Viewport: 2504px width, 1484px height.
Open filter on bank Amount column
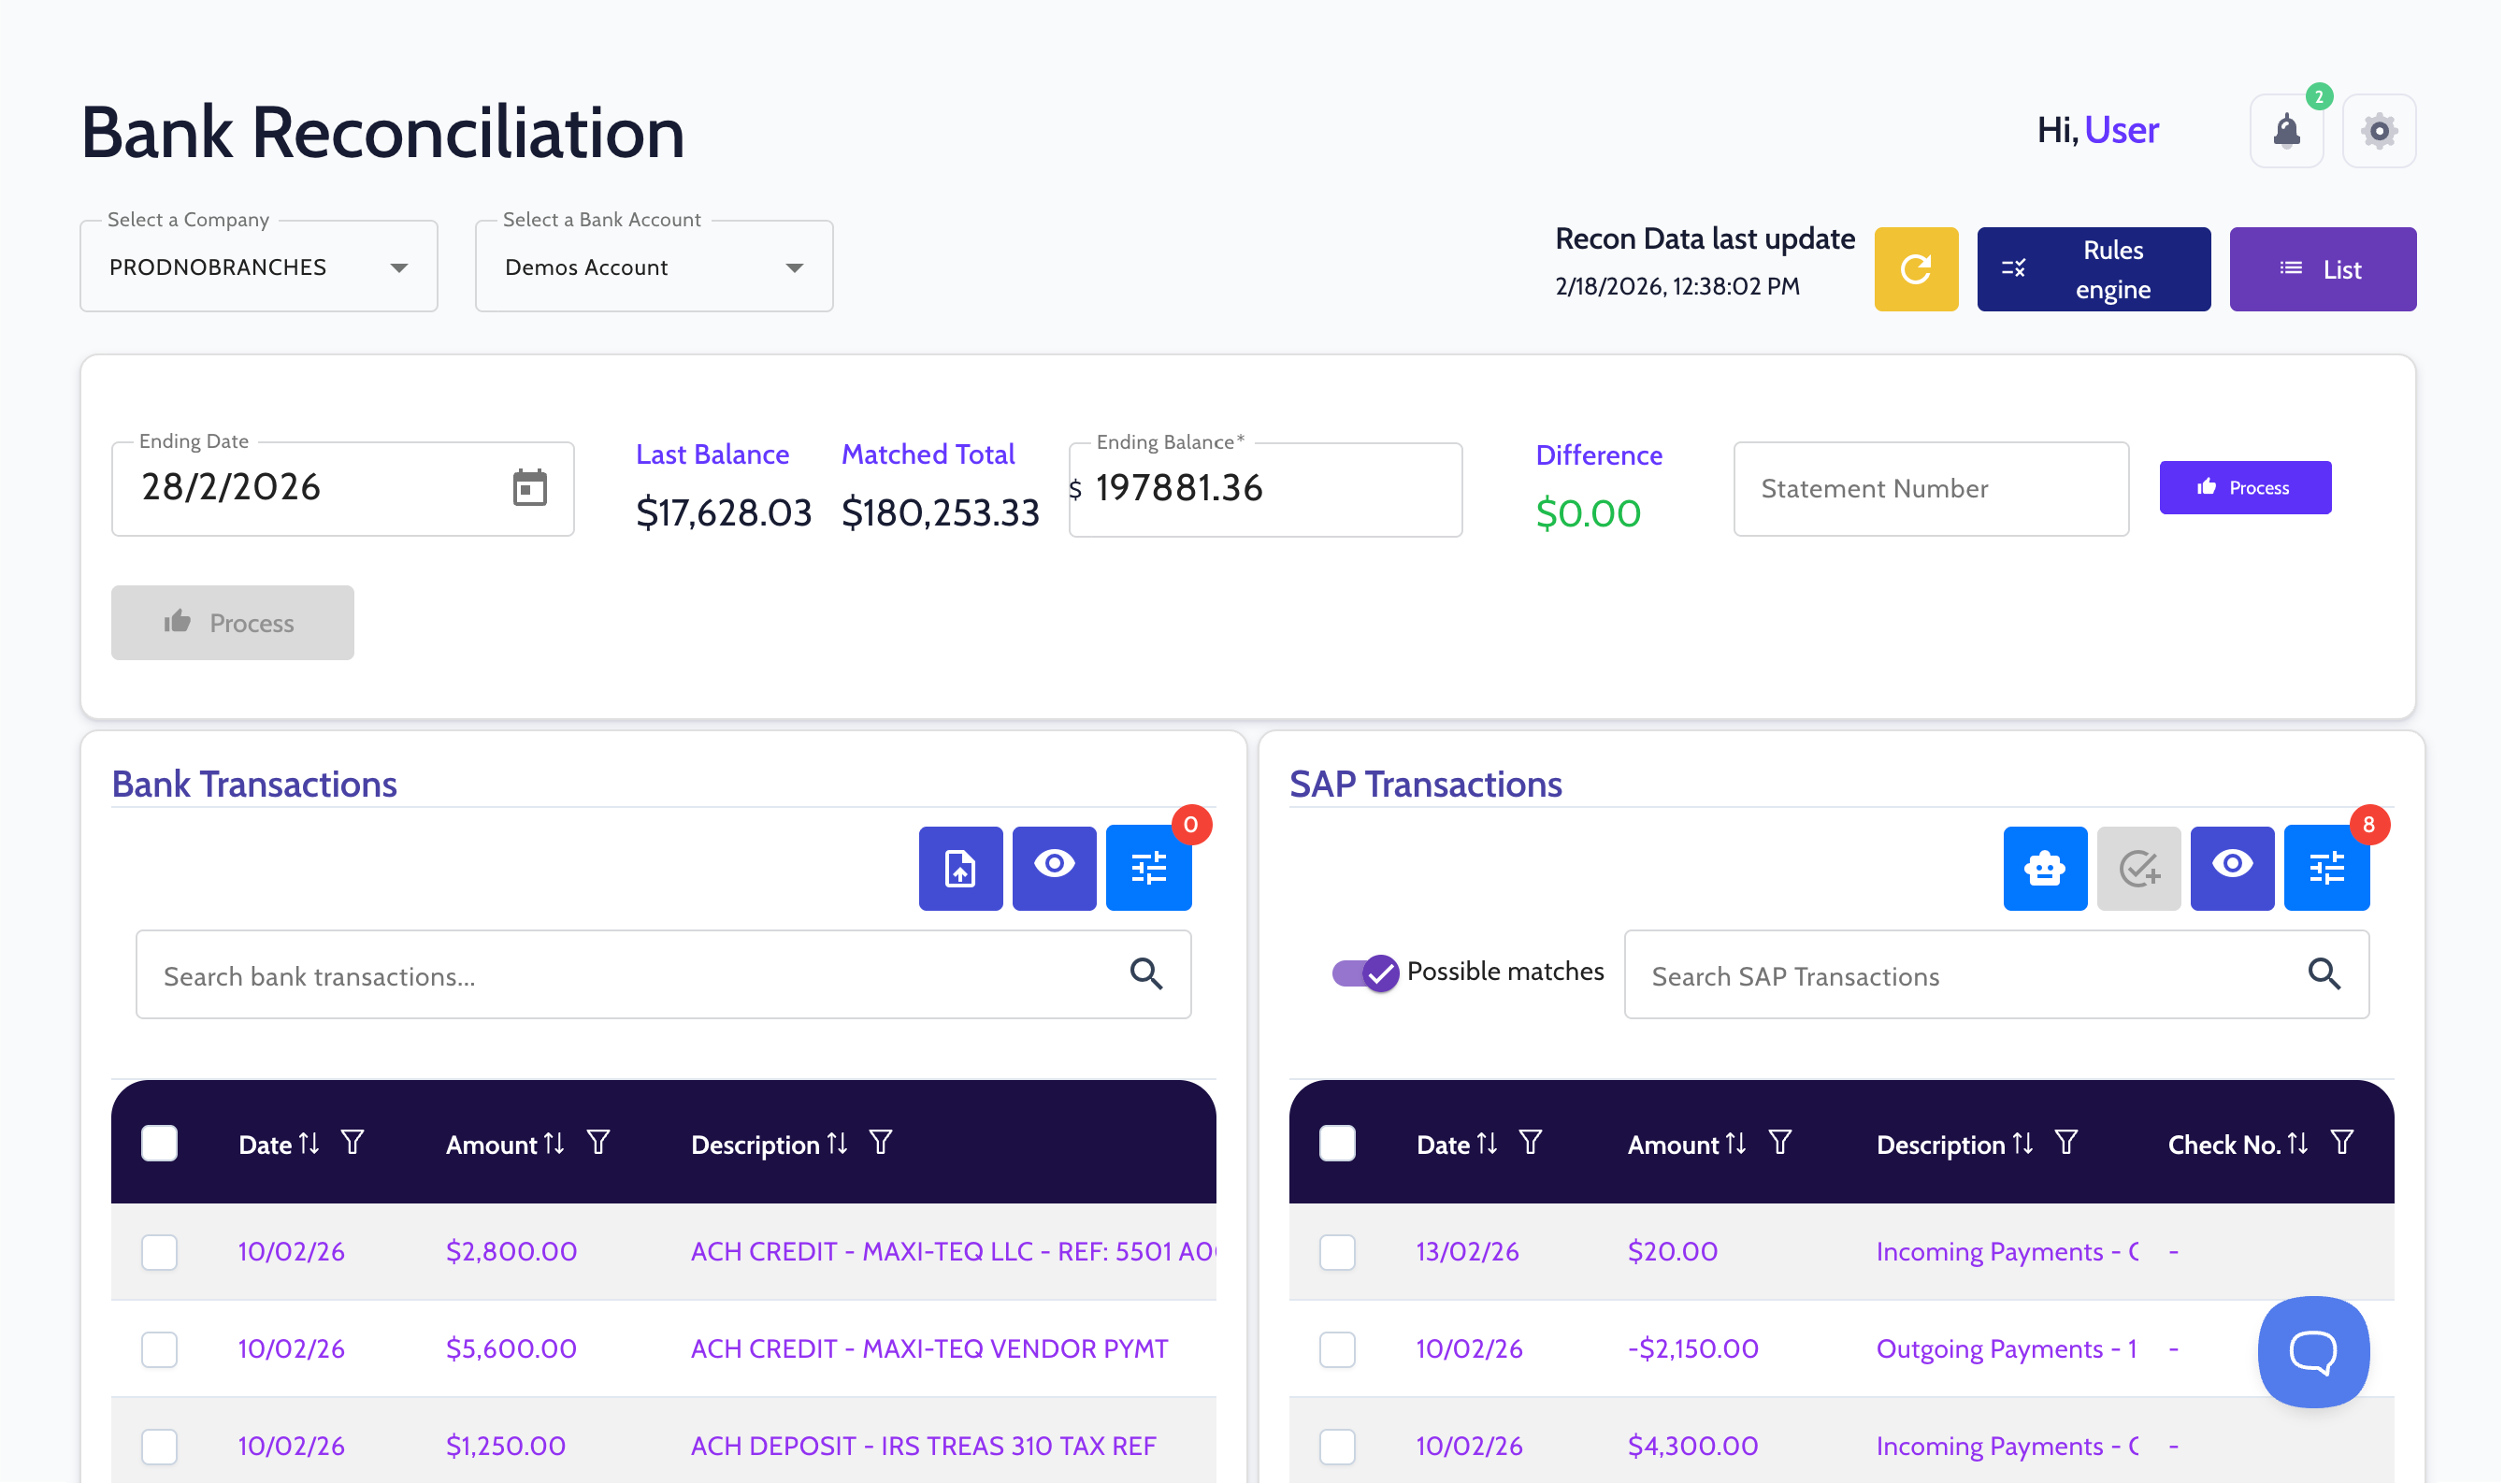(598, 1144)
